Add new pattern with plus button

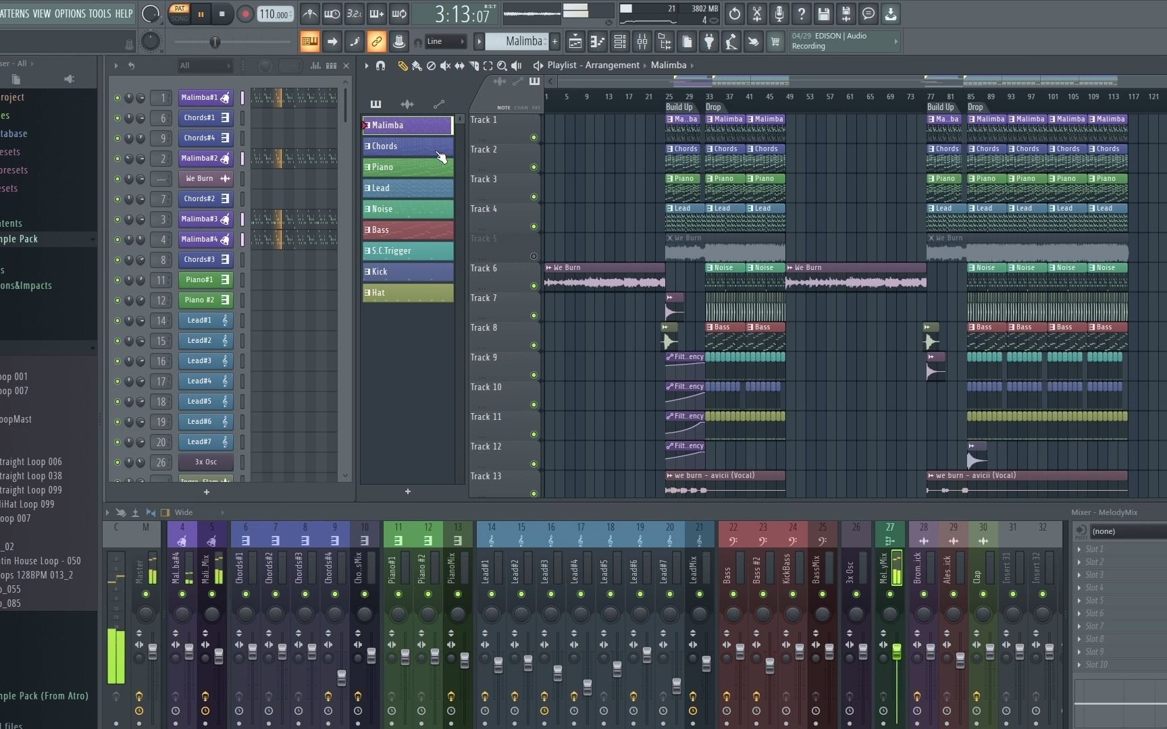[408, 491]
